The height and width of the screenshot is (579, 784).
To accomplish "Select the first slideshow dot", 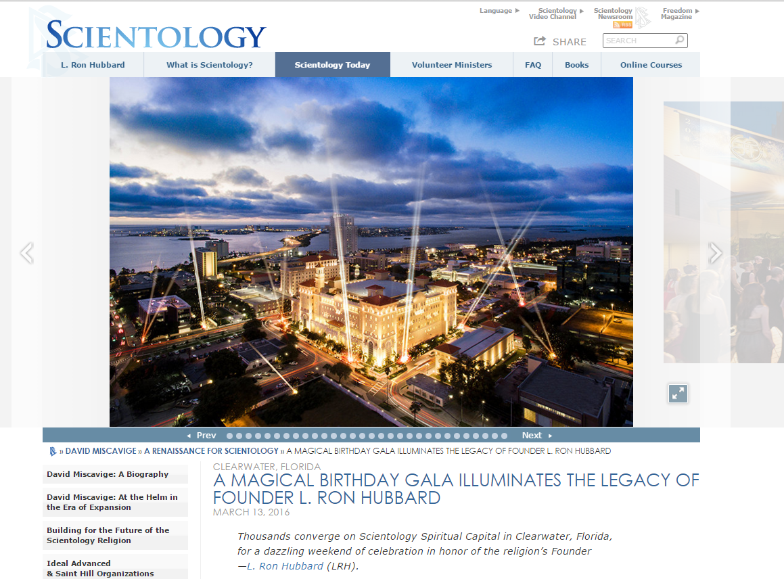I will tap(229, 436).
